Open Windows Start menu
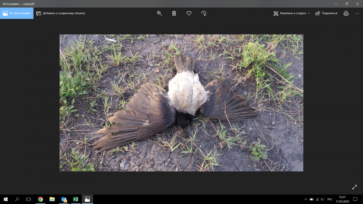The width and height of the screenshot is (363, 204). [5, 199]
